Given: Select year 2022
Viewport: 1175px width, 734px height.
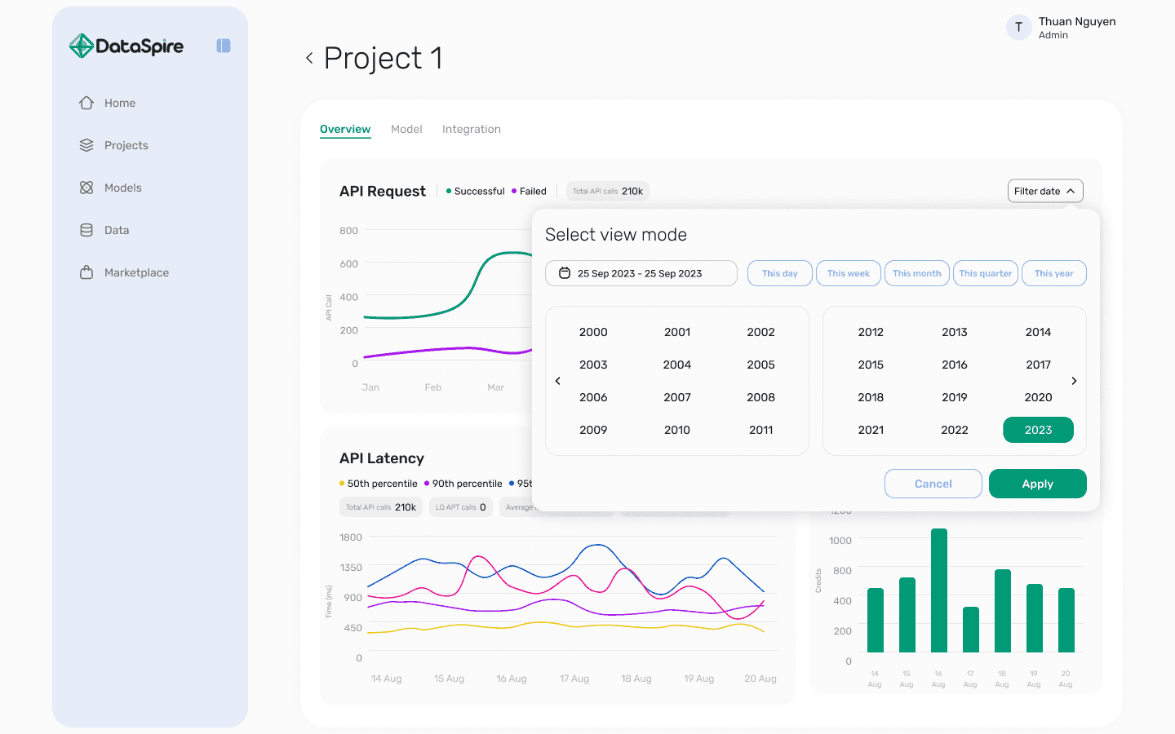Looking at the screenshot, I should 955,430.
